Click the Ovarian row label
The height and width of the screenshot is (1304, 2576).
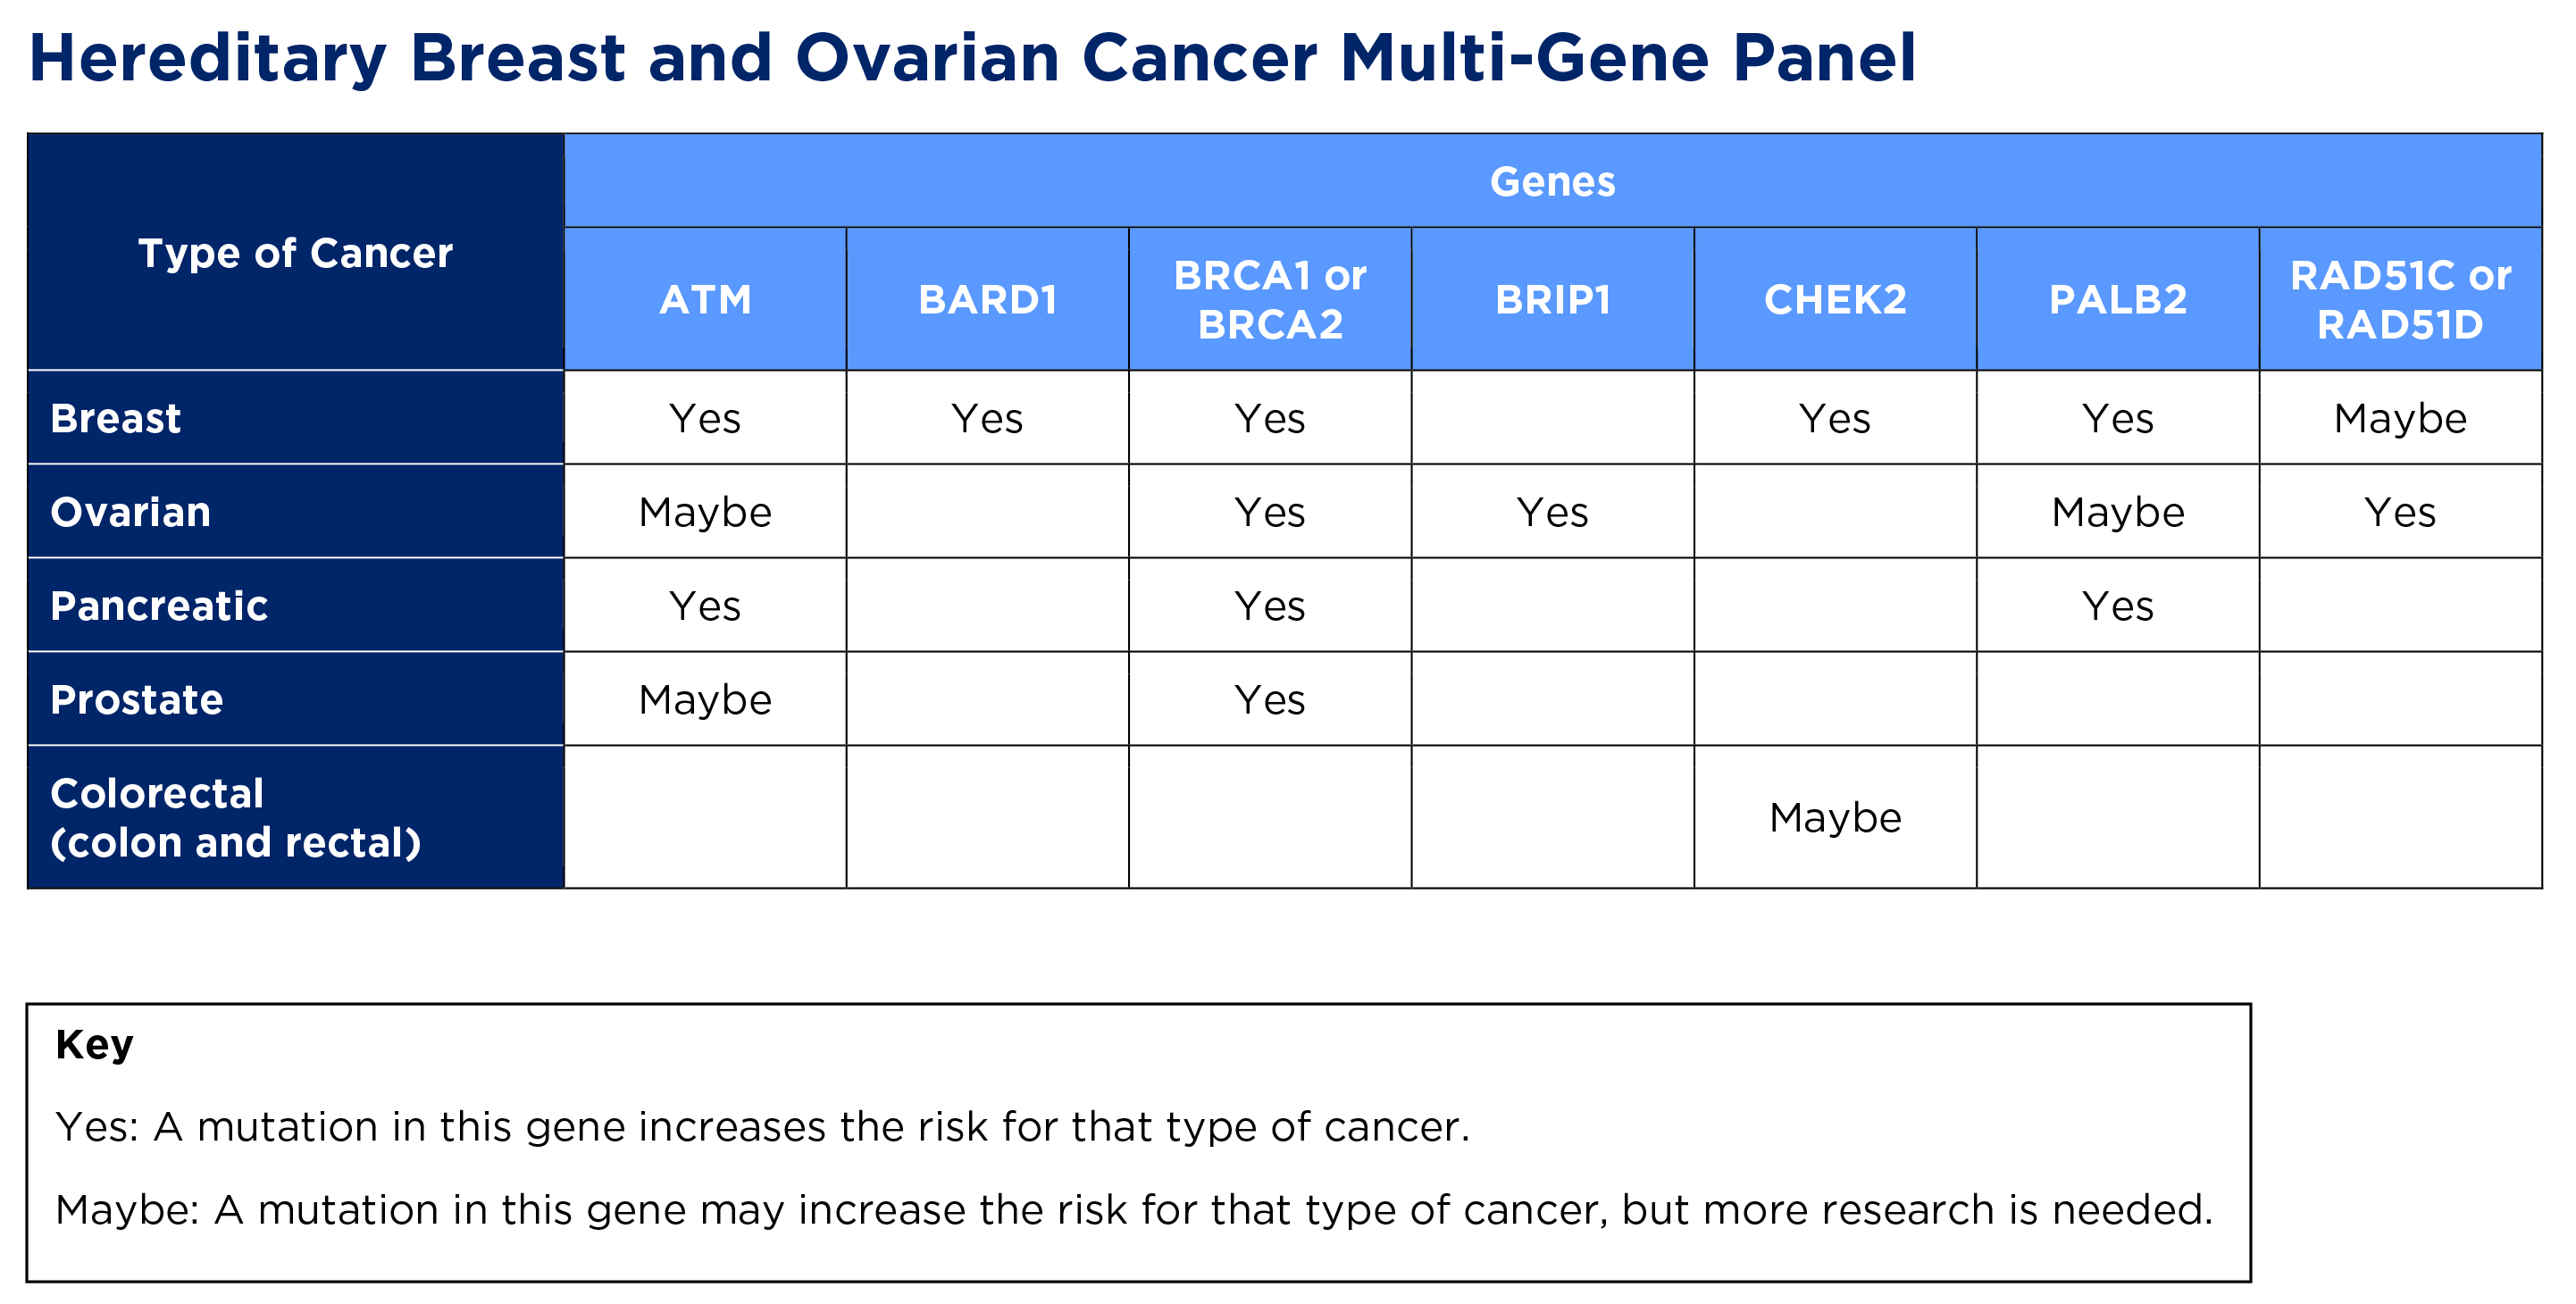coord(131,512)
